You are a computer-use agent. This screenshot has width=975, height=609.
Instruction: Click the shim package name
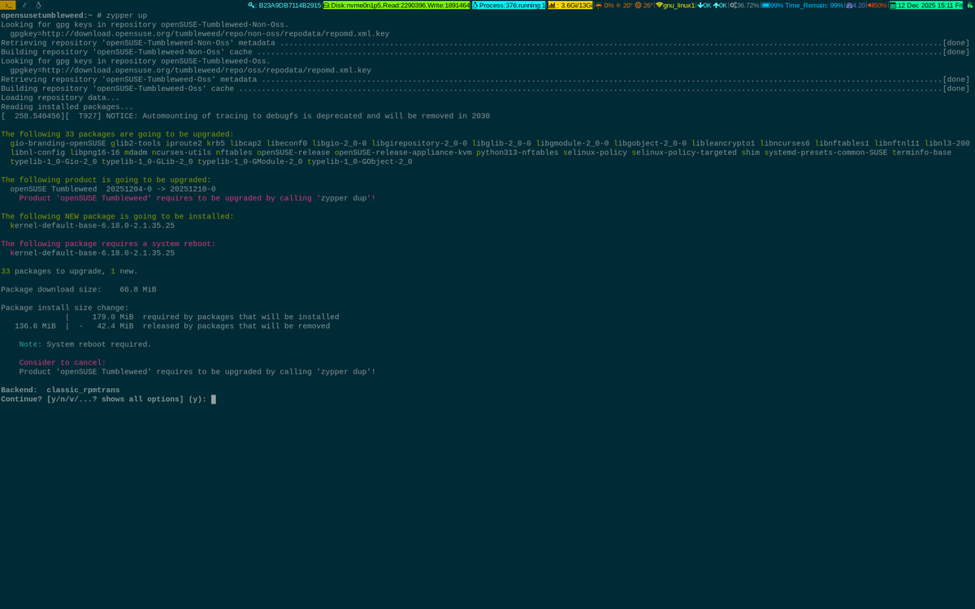pos(751,153)
